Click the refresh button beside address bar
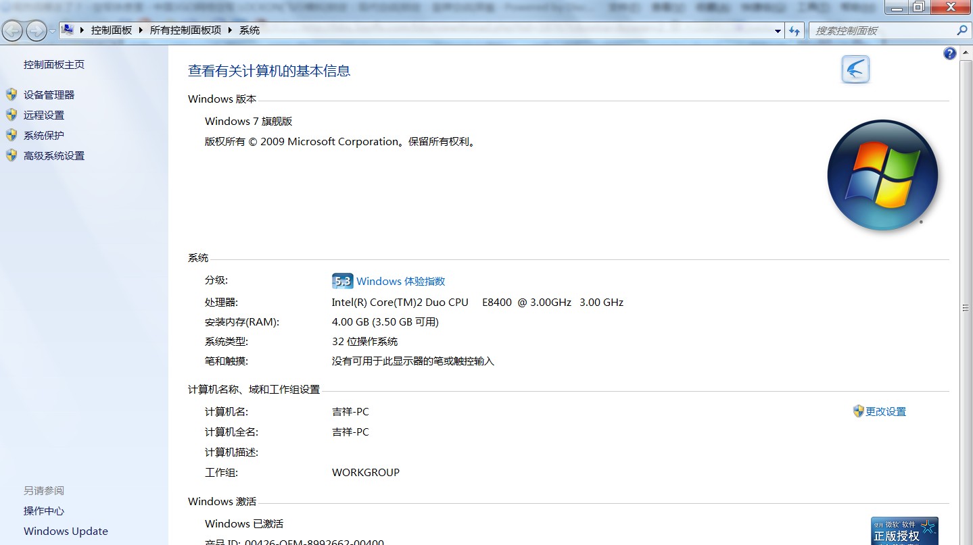Screen dimensions: 973x545 click(794, 31)
